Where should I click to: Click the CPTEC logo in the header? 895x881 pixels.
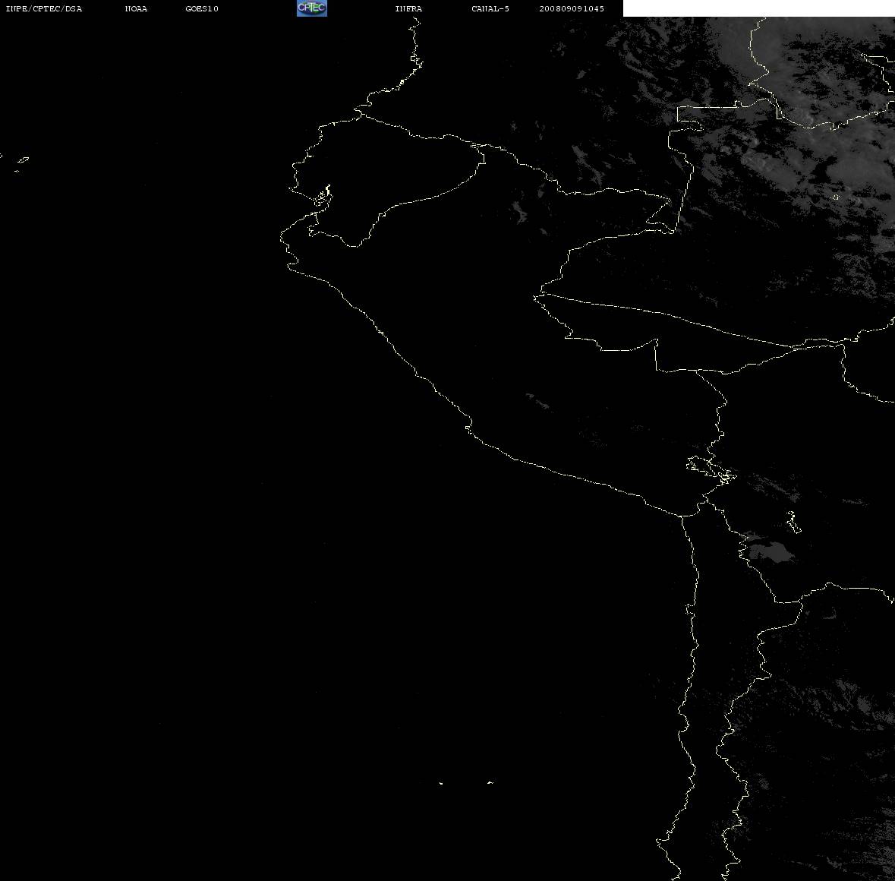tap(312, 8)
